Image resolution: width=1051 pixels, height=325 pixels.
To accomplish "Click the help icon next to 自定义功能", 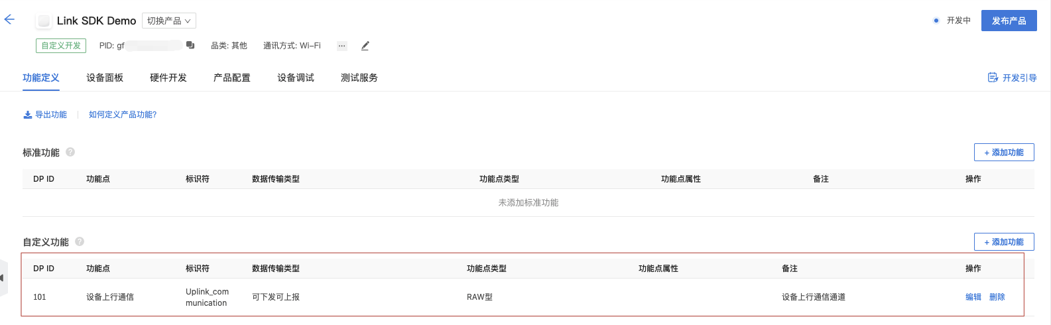I will (x=80, y=241).
